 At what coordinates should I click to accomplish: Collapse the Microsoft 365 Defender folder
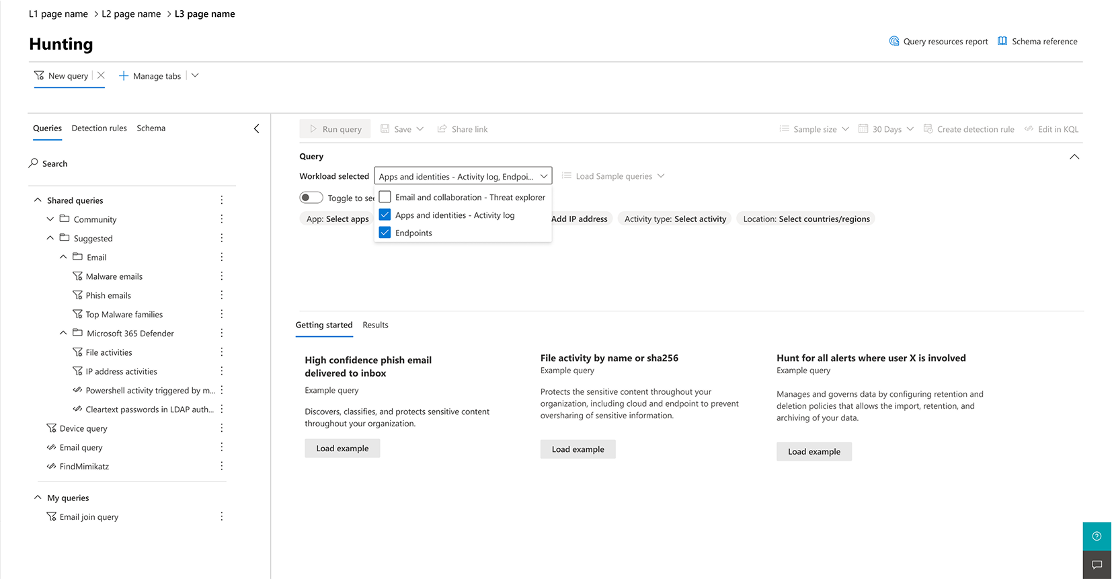coord(63,333)
